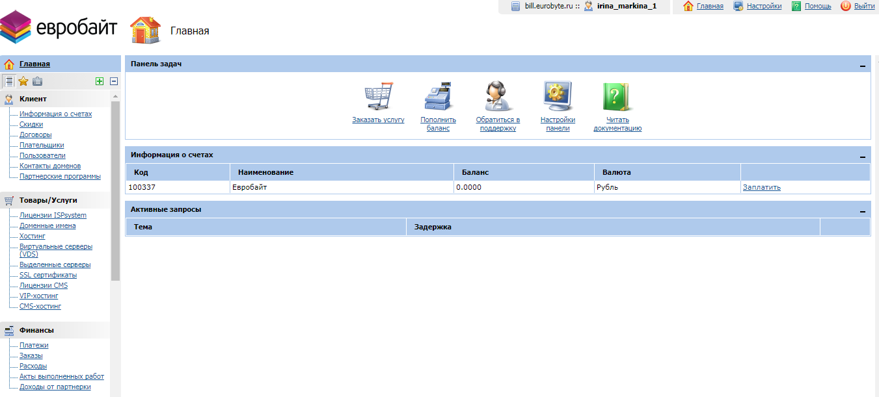This screenshot has width=879, height=397.
Task: Open Акты выполненных работ in the sidebar
Action: pyautogui.click(x=62, y=376)
